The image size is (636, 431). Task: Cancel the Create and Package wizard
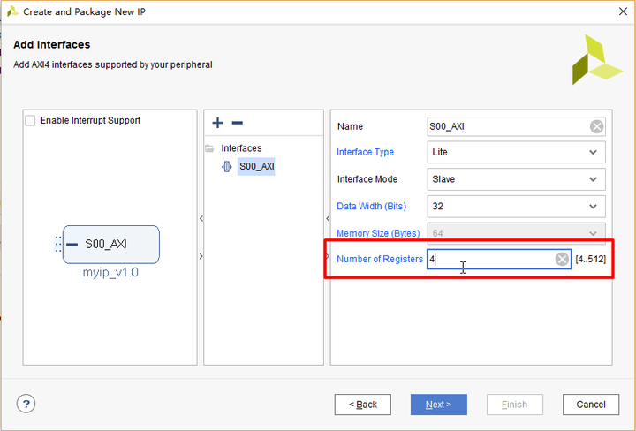pyautogui.click(x=591, y=405)
